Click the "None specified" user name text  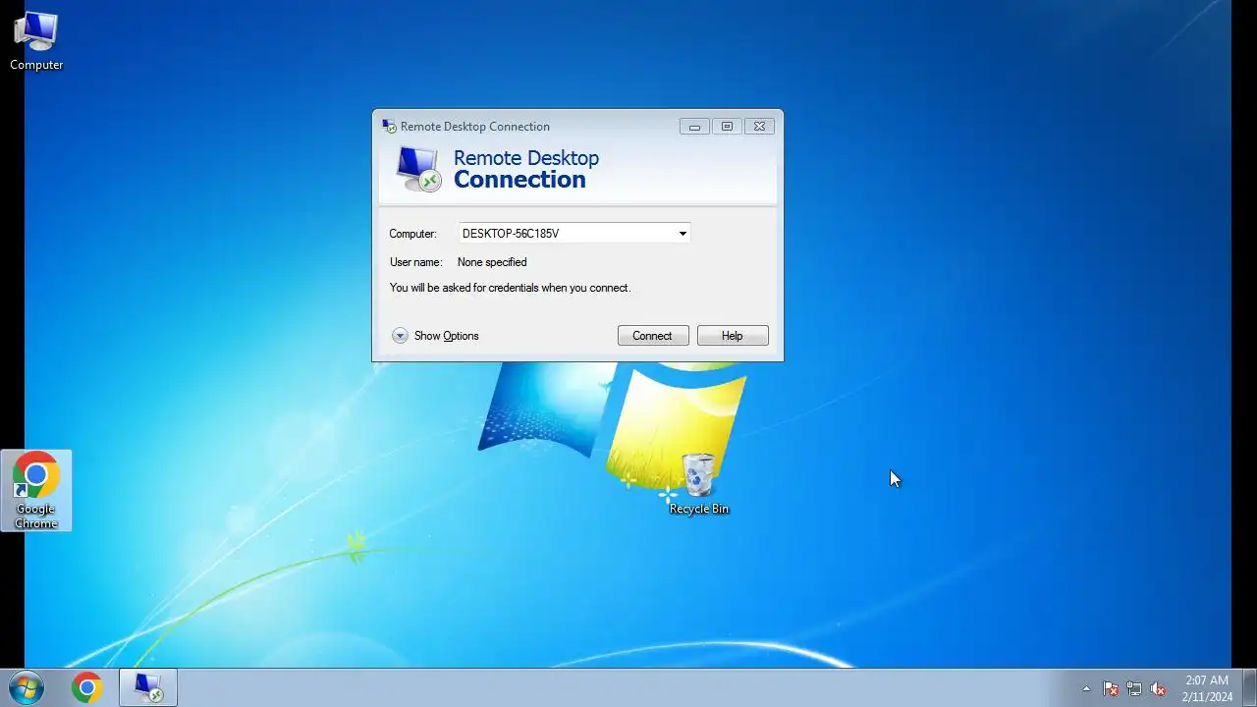click(492, 262)
